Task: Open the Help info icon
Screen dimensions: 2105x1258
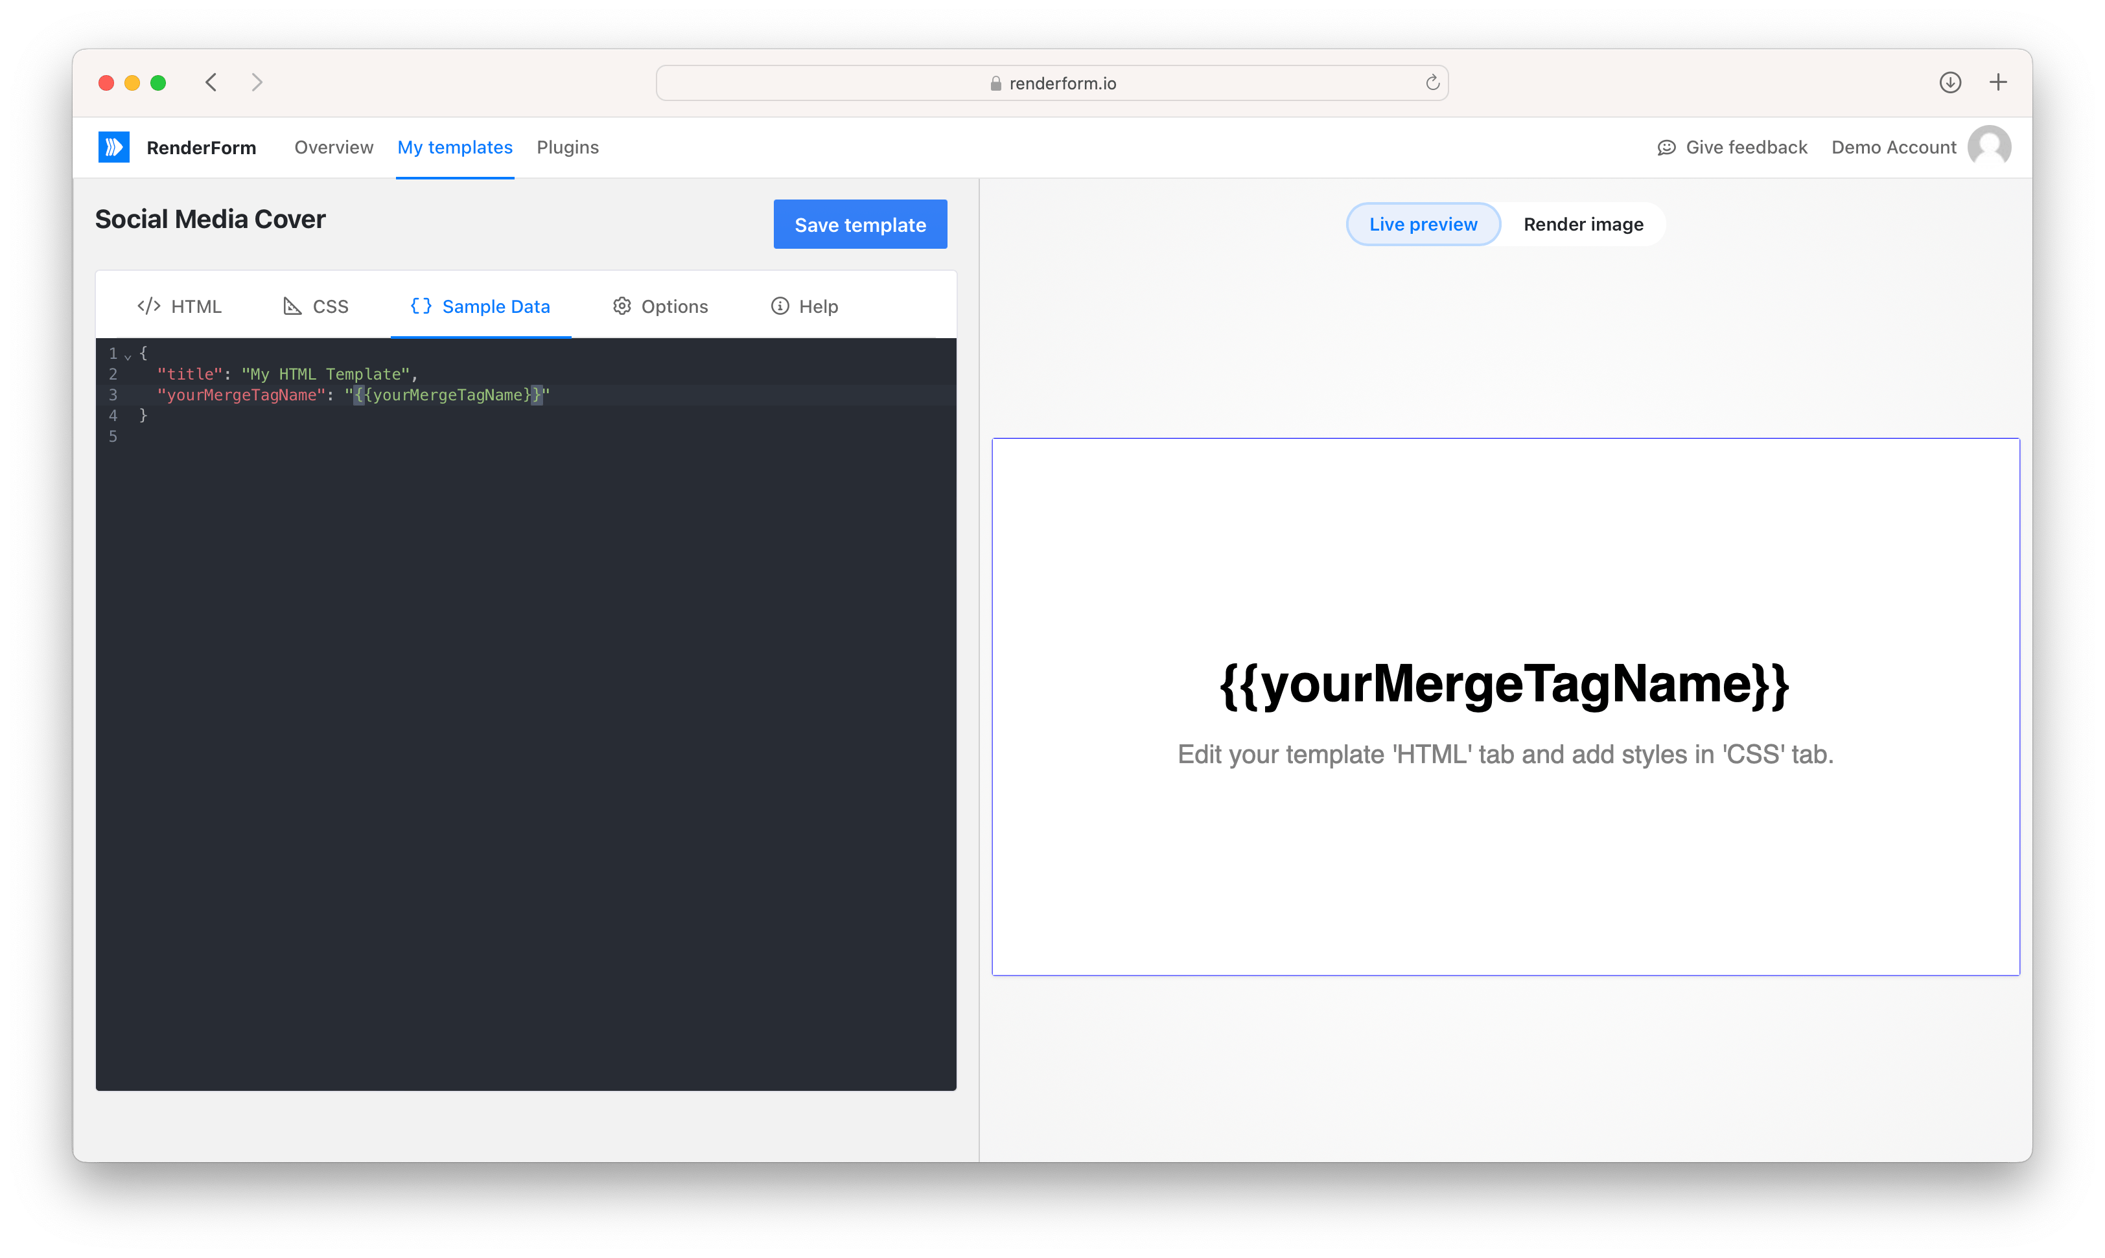Action: [778, 306]
